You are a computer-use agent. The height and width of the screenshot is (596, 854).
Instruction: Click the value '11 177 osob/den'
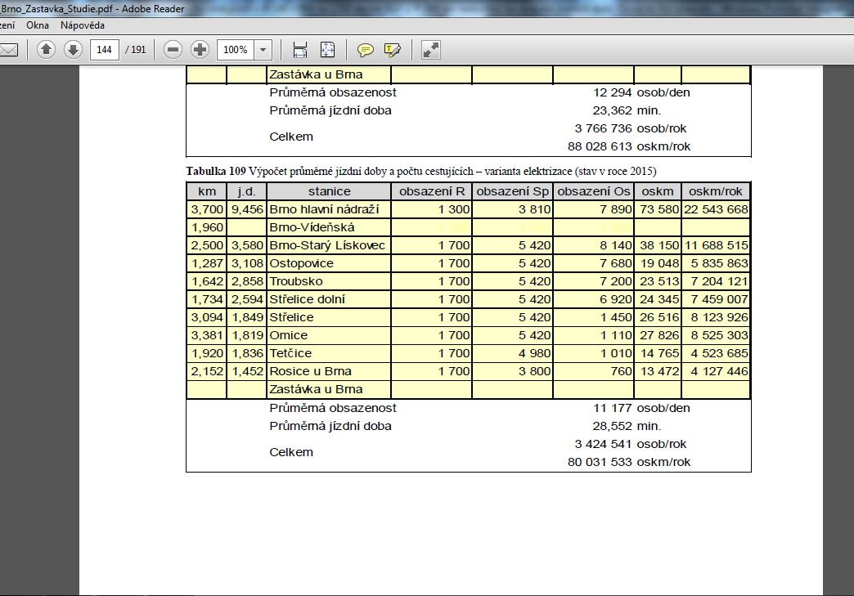pyautogui.click(x=641, y=408)
